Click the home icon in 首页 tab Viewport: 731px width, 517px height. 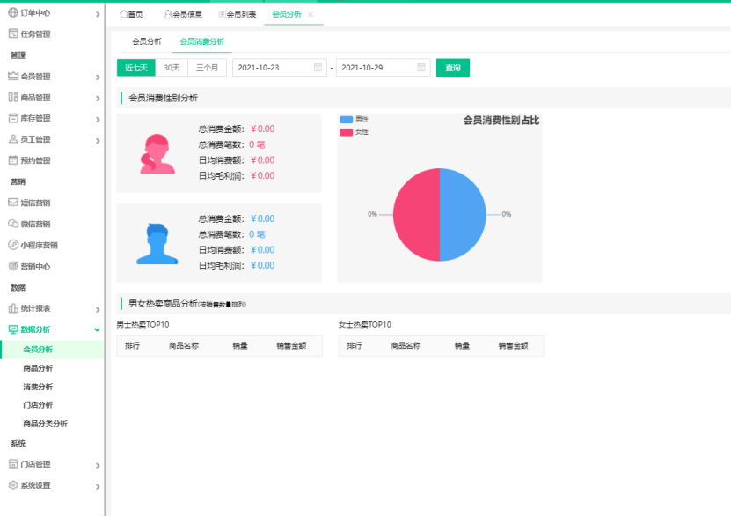pos(123,14)
